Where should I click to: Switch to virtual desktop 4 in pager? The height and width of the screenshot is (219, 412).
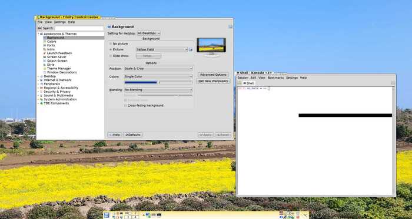(x=135, y=217)
